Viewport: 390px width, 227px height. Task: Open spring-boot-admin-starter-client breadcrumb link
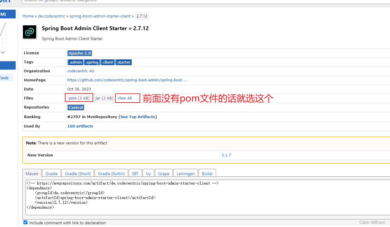(x=100, y=16)
